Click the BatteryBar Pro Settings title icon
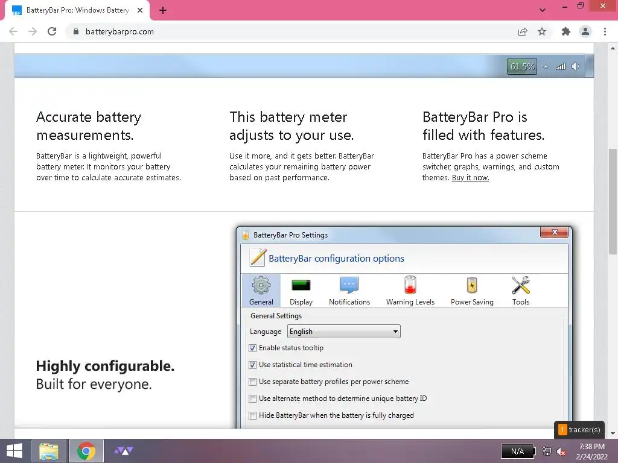 coord(246,235)
